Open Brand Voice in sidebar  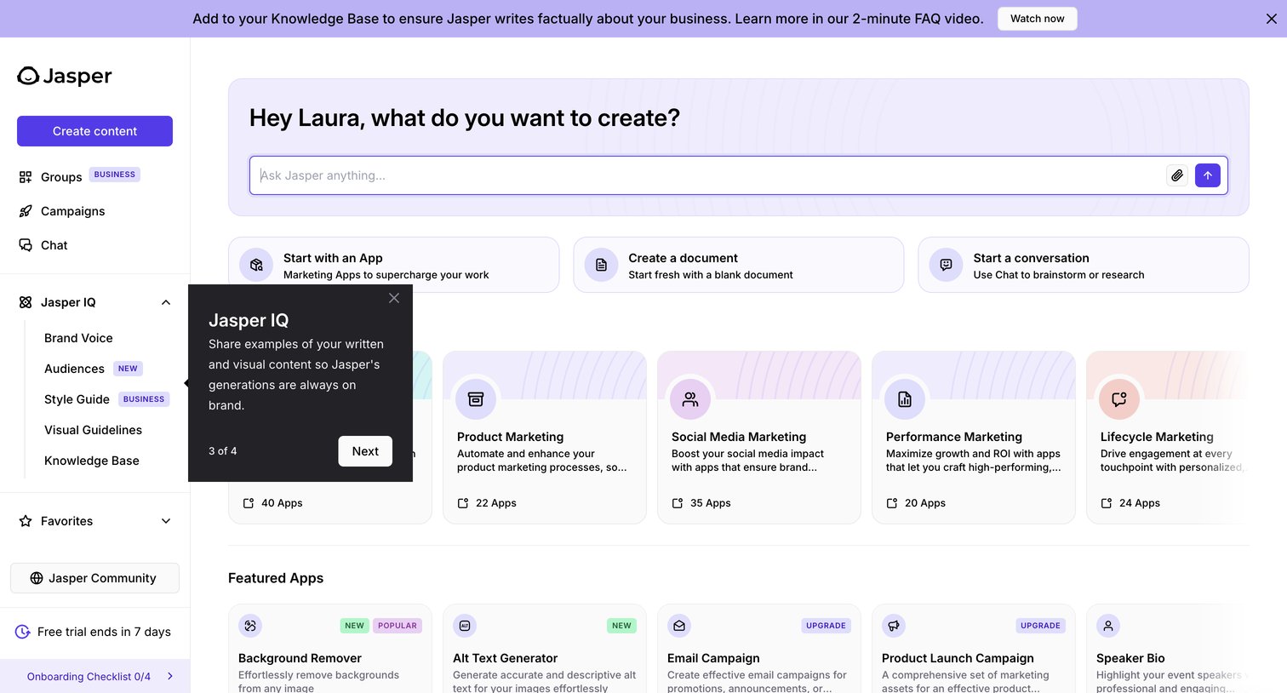point(78,338)
